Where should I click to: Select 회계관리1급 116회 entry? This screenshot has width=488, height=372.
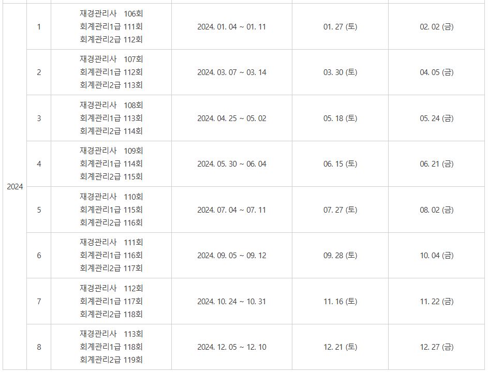coord(111,256)
